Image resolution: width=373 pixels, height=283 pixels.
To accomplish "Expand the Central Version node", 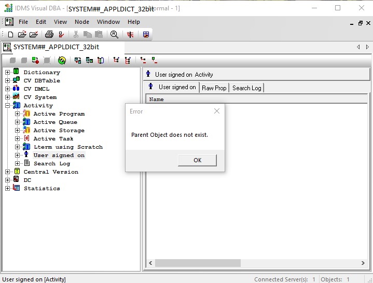I will 7,172.
